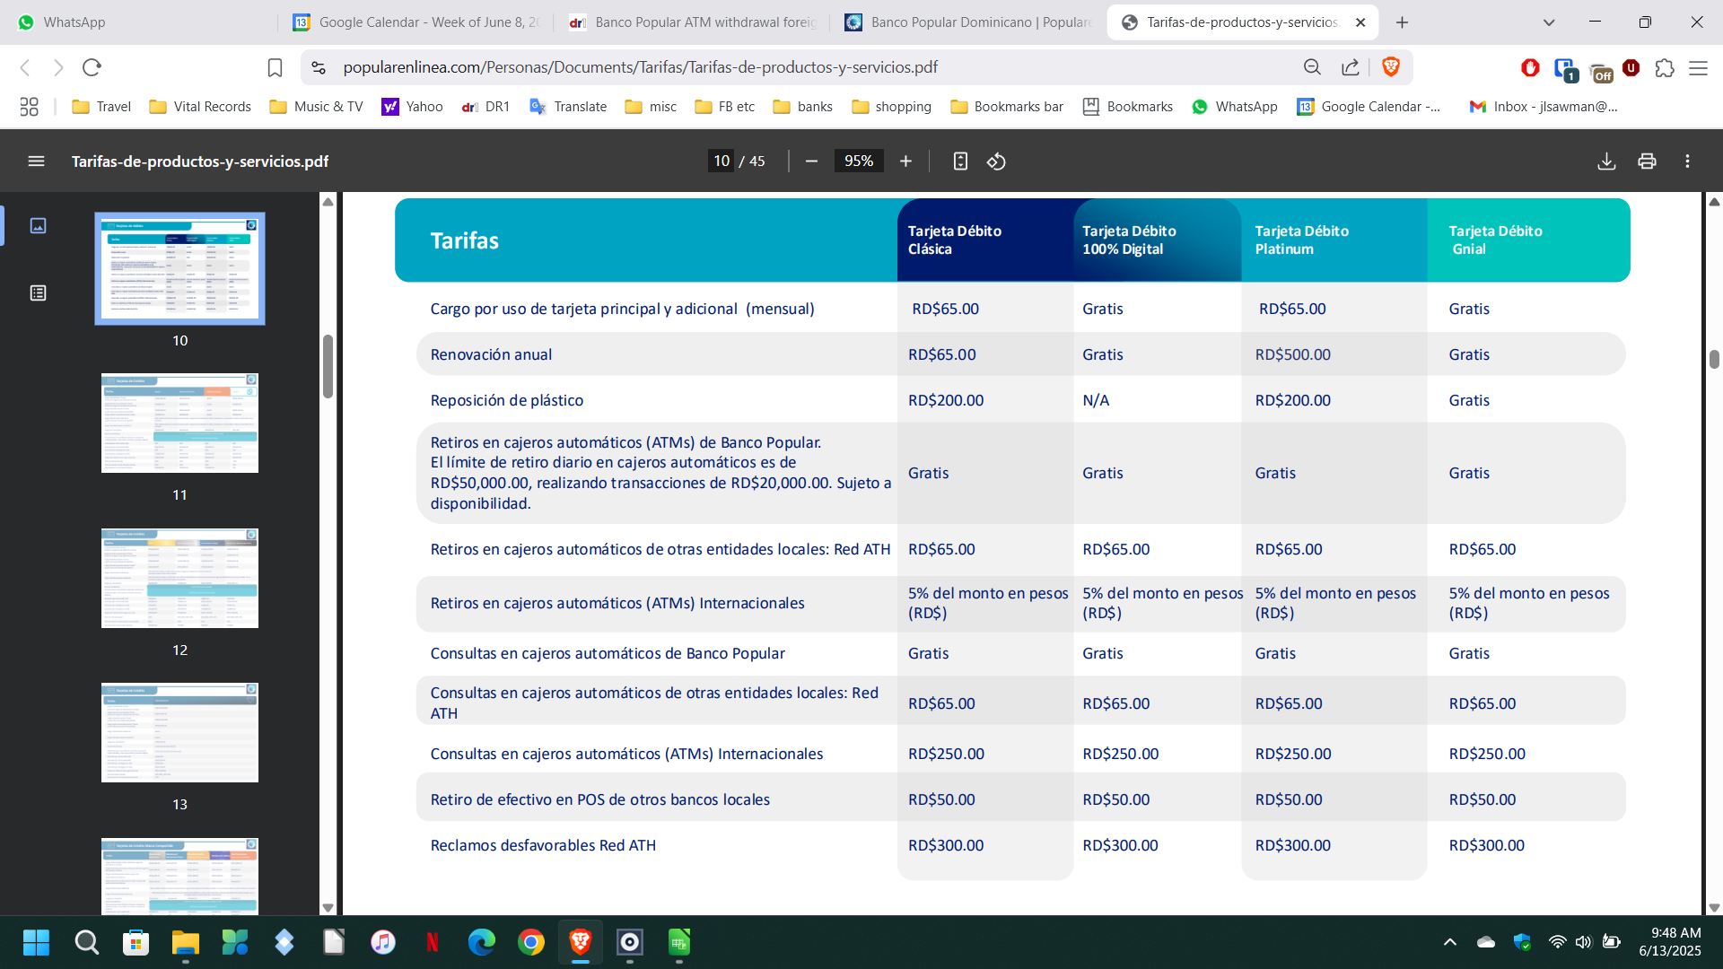This screenshot has height=969, width=1723.
Task: Click the thumbnail panel scrollbar handle
Action: pos(328,366)
